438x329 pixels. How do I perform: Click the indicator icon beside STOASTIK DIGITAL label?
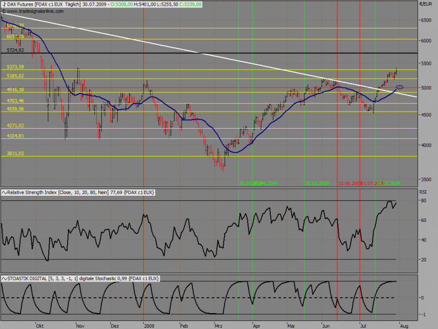4,279
